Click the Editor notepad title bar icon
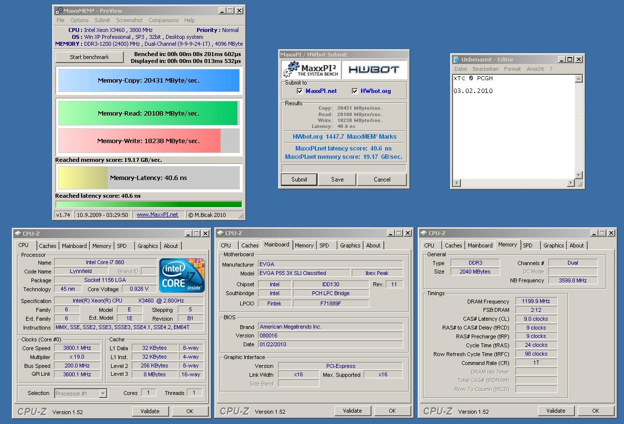 click(456, 60)
